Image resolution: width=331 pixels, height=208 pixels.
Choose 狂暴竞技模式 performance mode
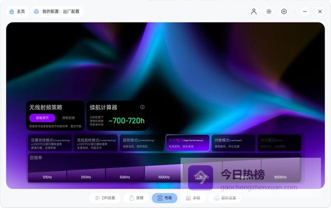(x=50, y=143)
